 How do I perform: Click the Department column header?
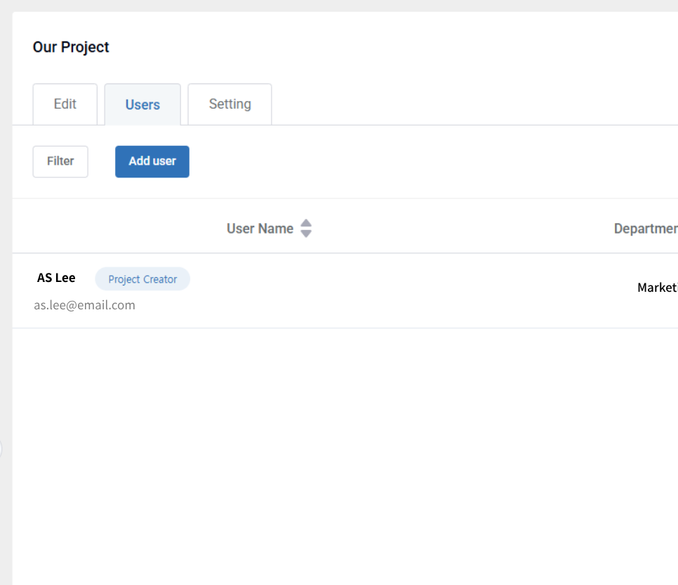[x=645, y=229]
